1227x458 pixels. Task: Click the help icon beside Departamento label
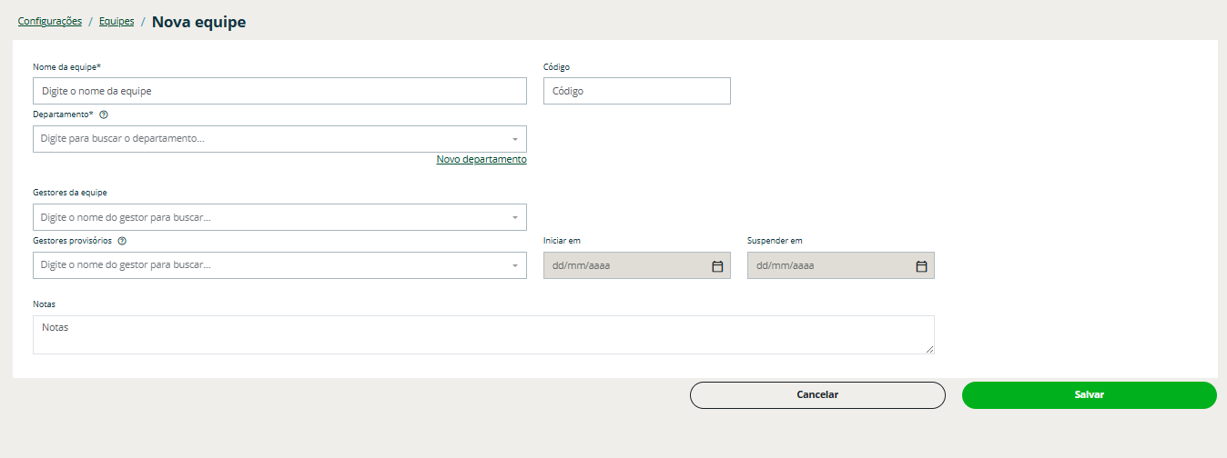click(x=104, y=114)
